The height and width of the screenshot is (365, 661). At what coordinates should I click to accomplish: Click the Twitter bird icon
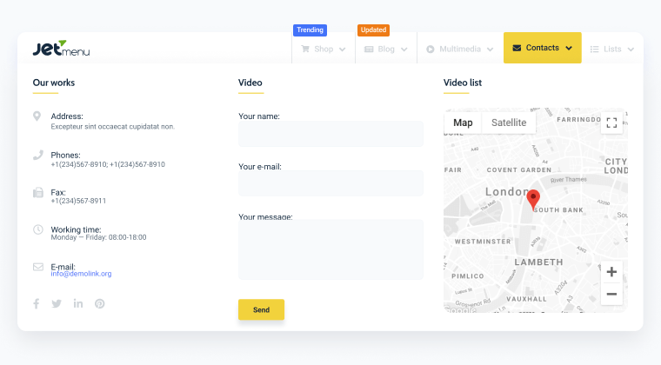[x=57, y=303]
